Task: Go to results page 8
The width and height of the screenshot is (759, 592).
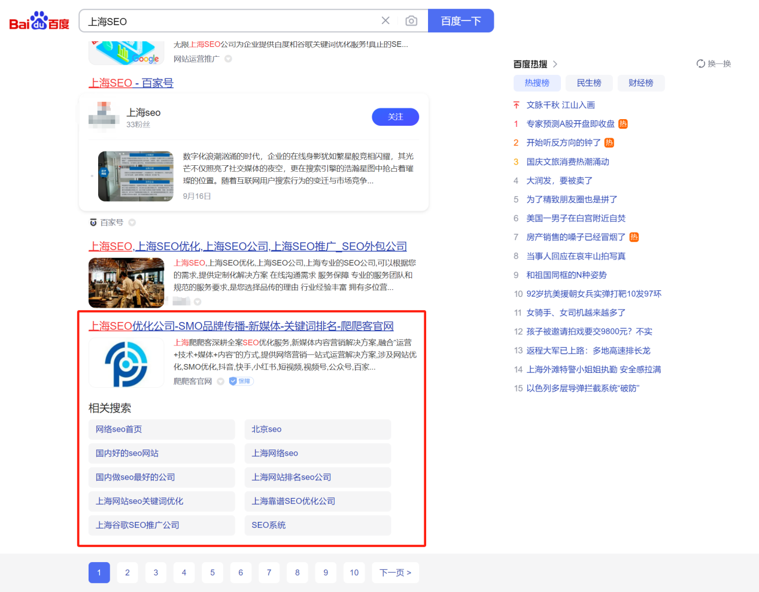Action: [x=297, y=573]
